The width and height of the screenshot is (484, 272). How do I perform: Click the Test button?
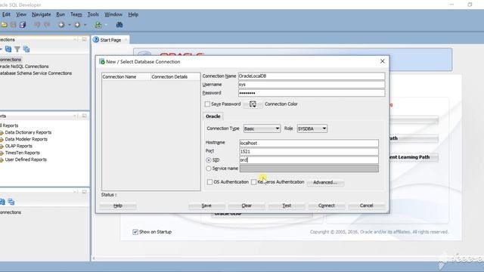click(x=287, y=206)
